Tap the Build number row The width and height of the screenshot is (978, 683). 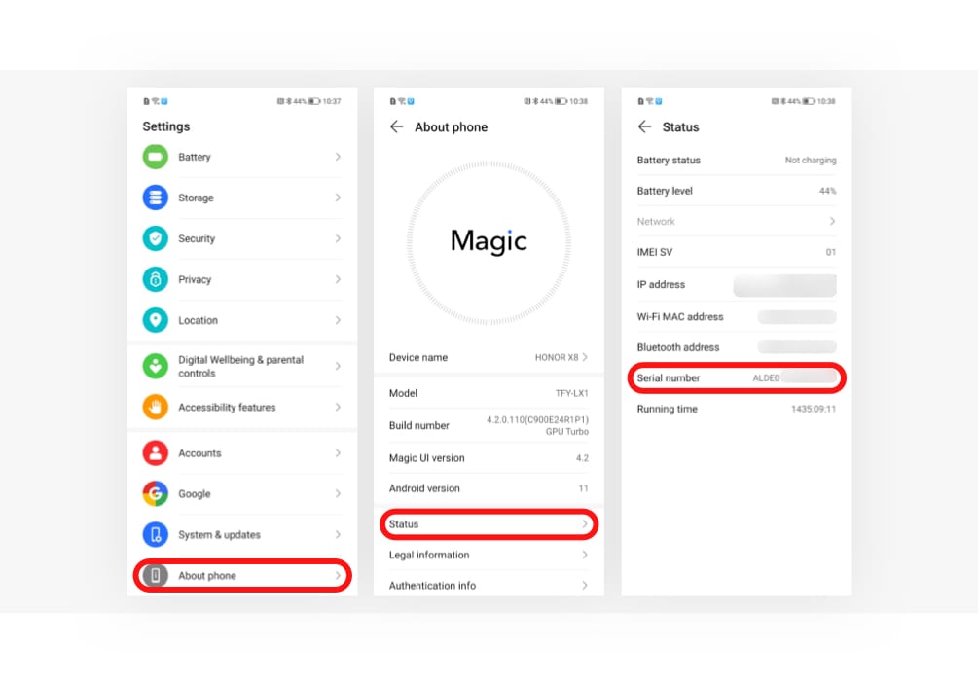pos(488,425)
